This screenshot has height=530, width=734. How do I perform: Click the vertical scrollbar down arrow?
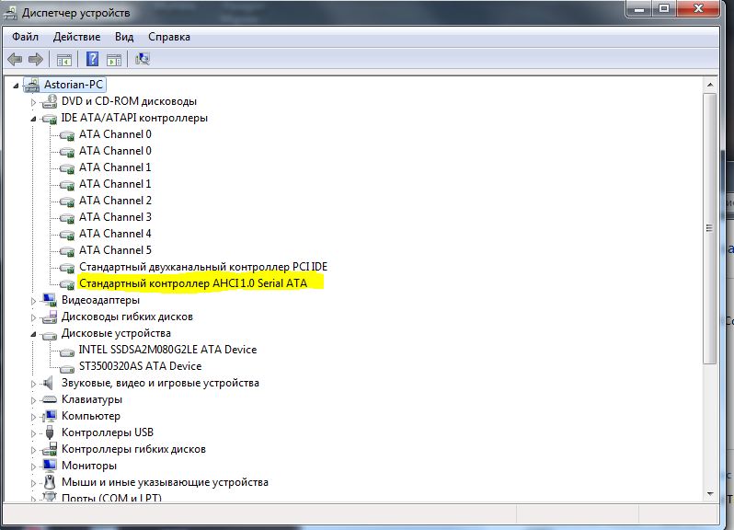(x=709, y=493)
